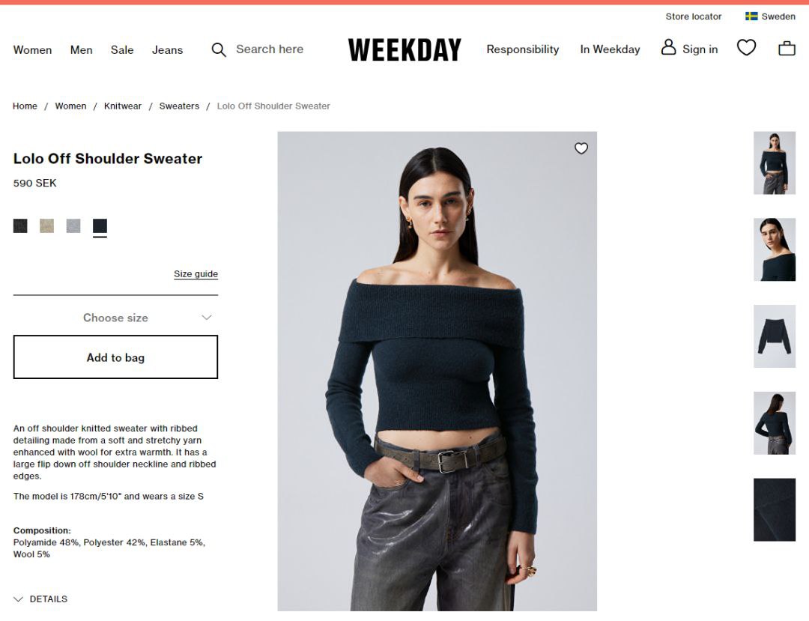Open the Sale menu item

(x=122, y=50)
